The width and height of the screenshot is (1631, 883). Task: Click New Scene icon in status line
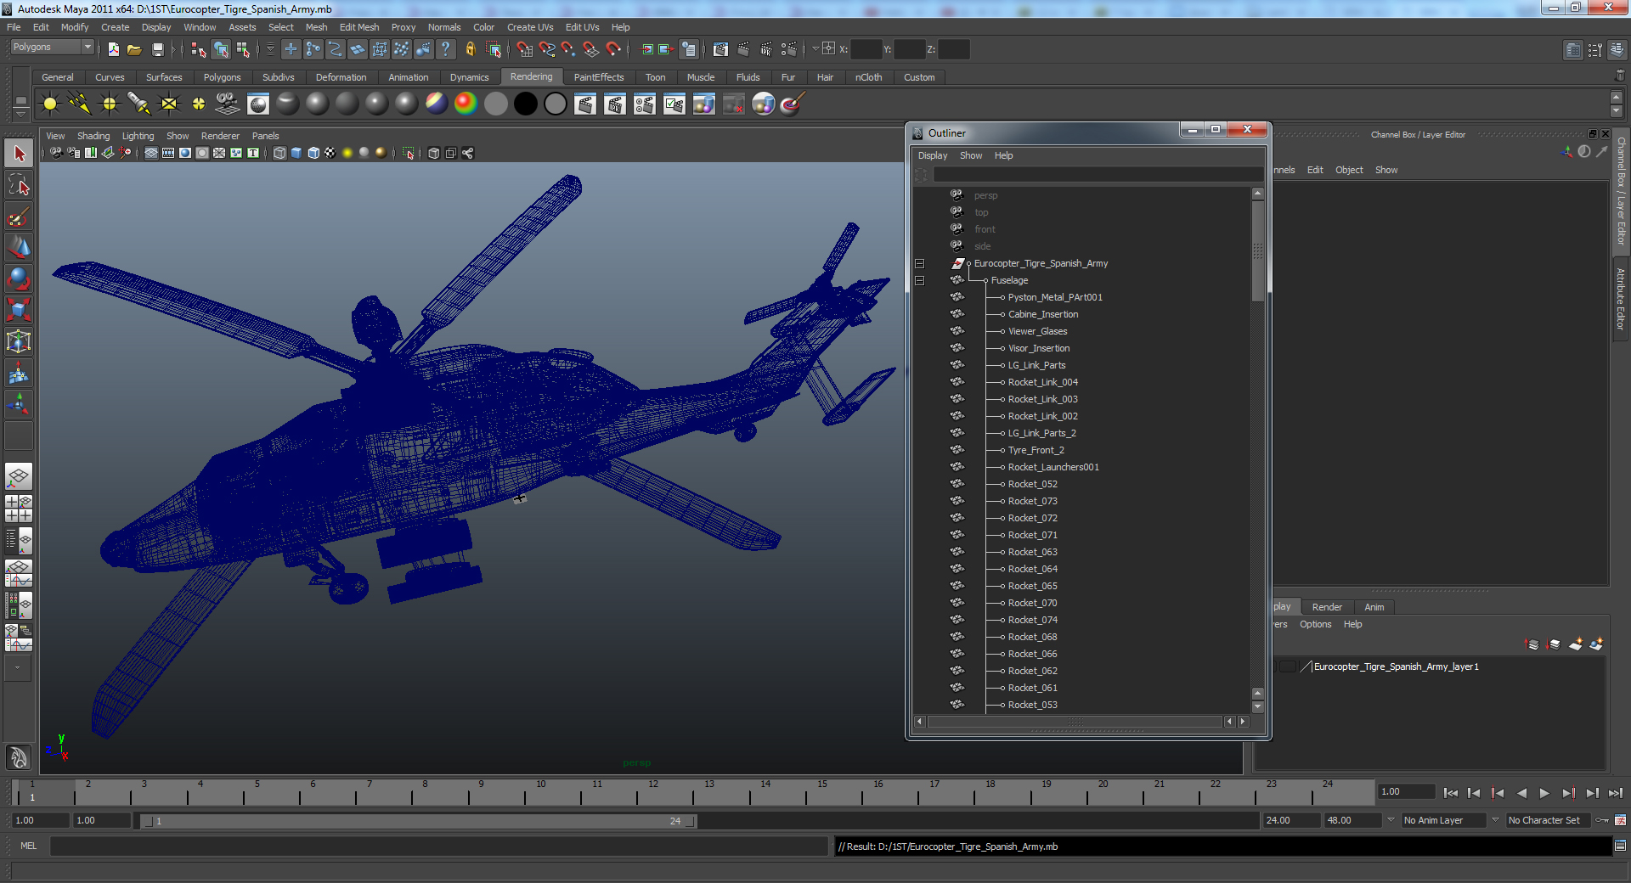(114, 49)
